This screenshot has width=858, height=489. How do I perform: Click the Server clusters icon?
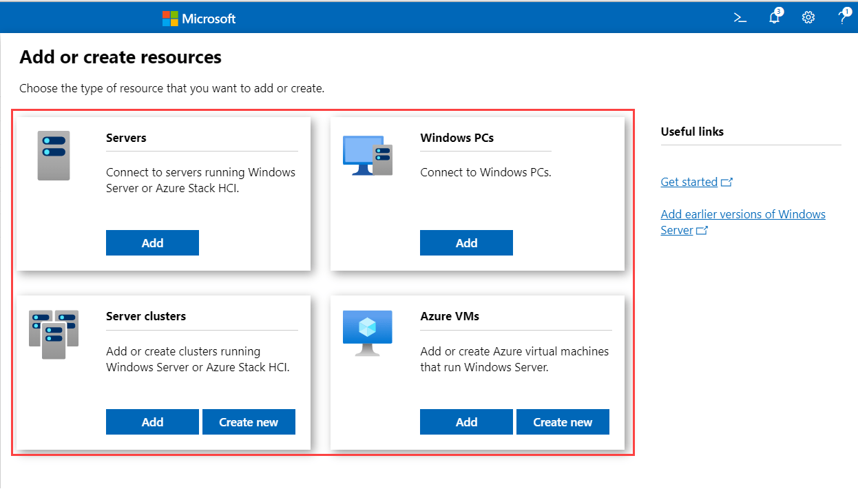[x=54, y=334]
